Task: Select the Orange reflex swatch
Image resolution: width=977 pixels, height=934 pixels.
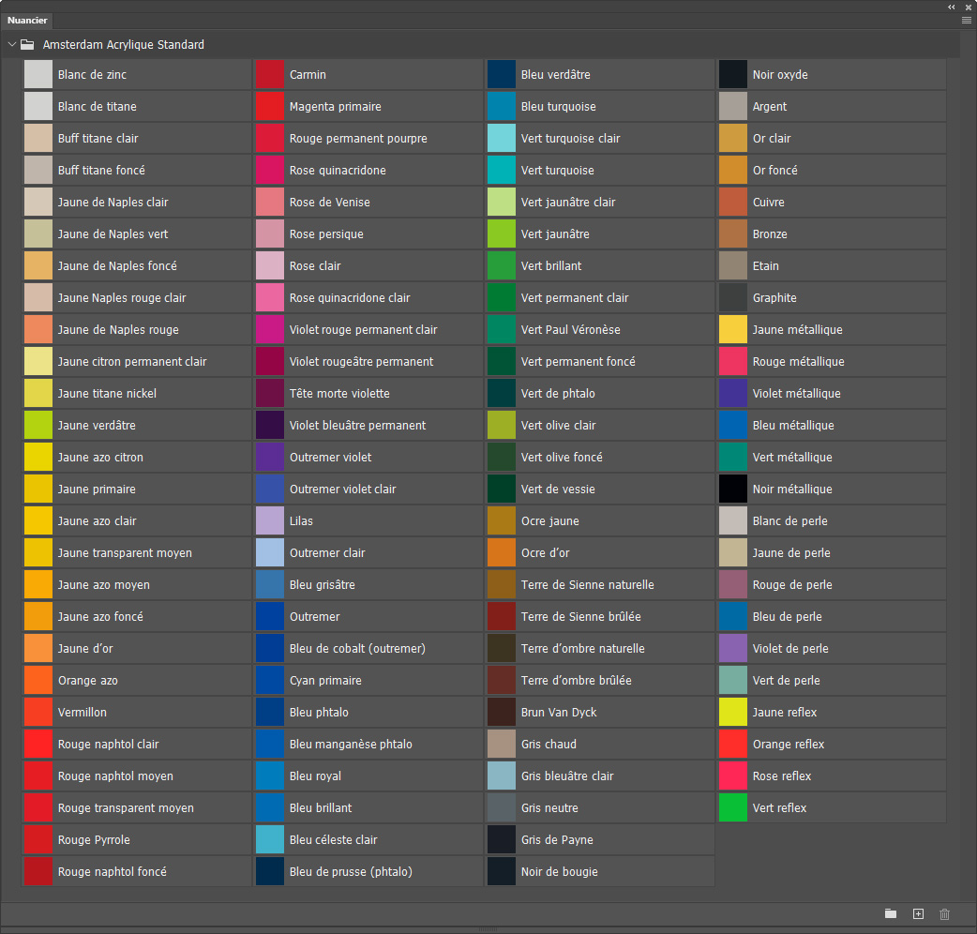Action: [x=733, y=744]
